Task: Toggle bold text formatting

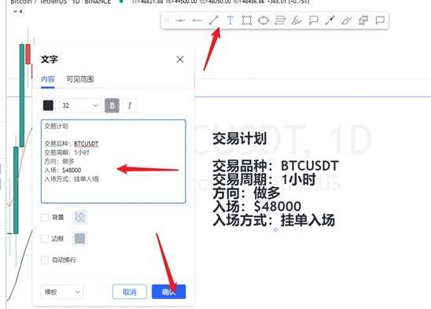Action: (x=112, y=105)
